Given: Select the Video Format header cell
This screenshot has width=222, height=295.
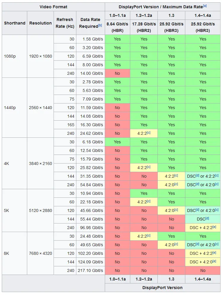Looking at the screenshot, I should click(53, 7).
